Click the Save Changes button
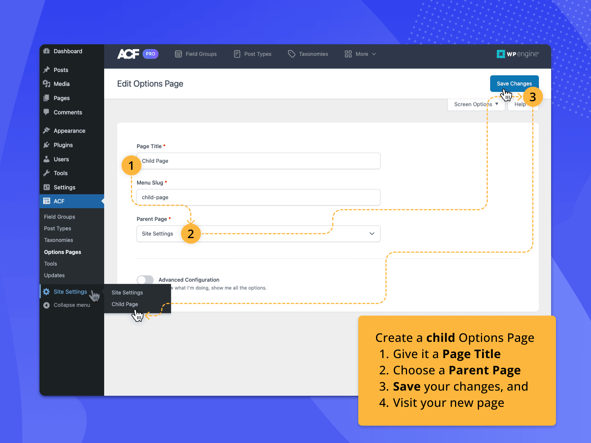The height and width of the screenshot is (443, 591). 514,83
